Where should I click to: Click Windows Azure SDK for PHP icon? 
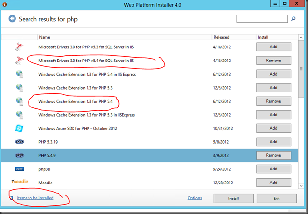[19, 128]
